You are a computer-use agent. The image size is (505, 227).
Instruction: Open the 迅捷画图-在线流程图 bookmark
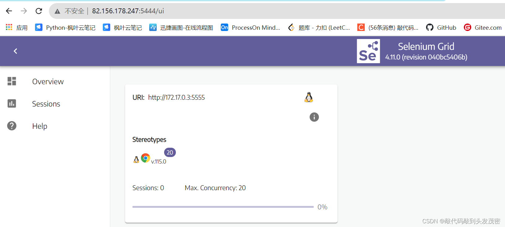tap(181, 28)
